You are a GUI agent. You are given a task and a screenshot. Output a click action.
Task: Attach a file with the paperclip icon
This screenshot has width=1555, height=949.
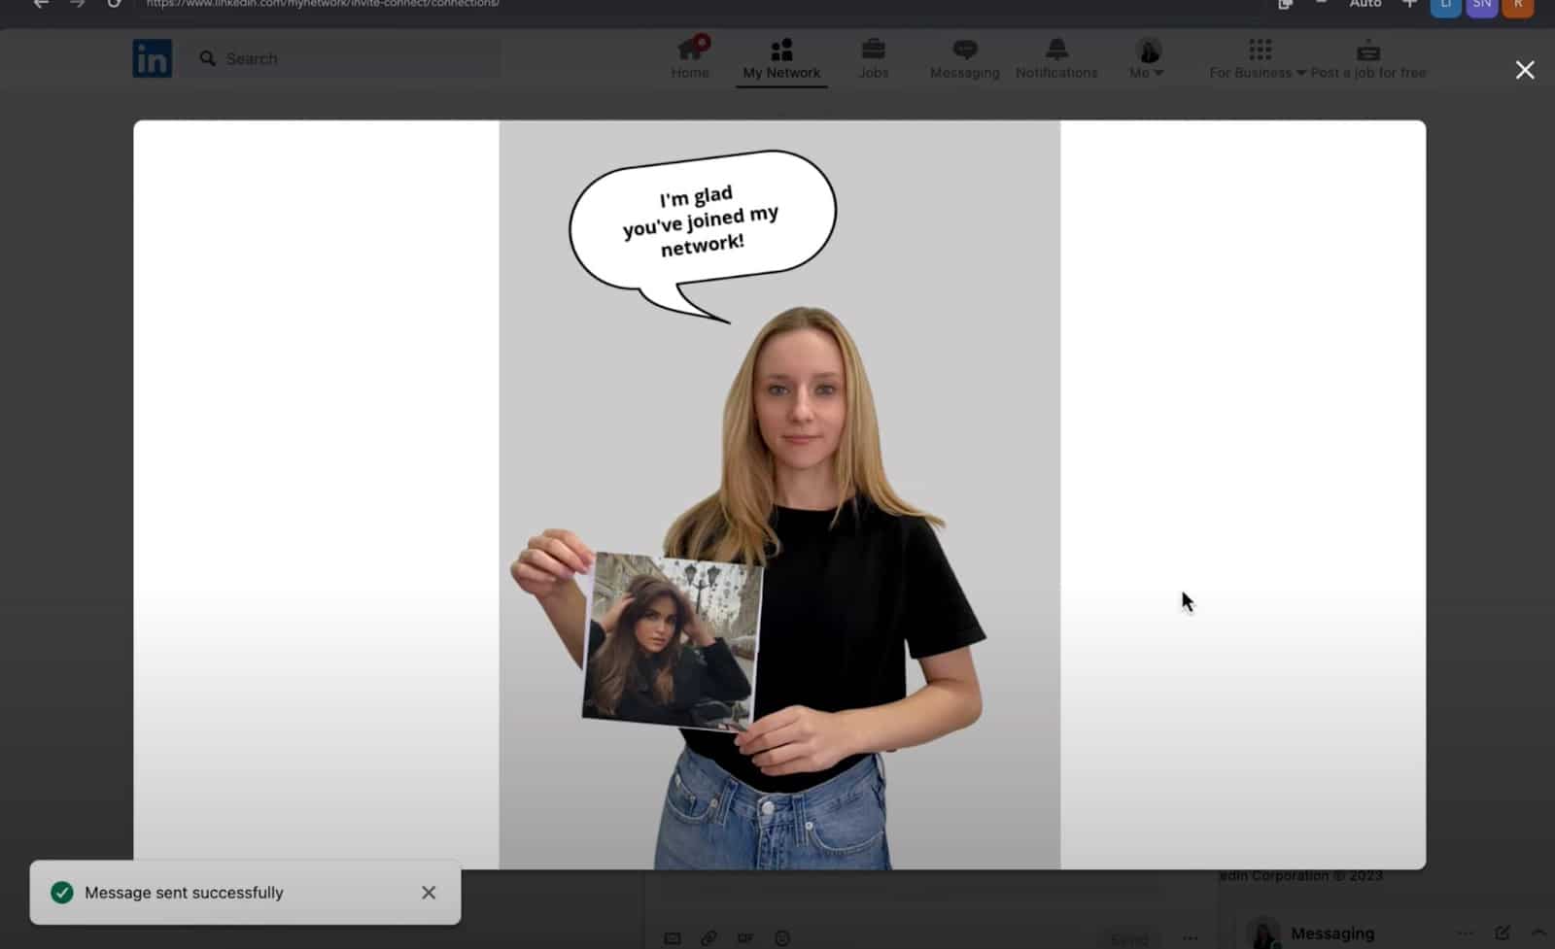[708, 937]
